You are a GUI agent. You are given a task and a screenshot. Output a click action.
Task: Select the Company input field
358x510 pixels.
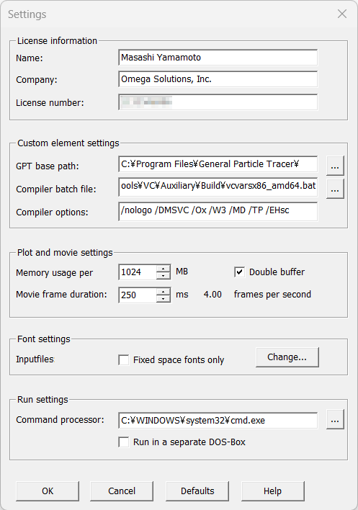(218, 79)
